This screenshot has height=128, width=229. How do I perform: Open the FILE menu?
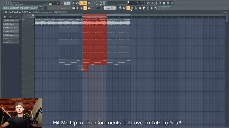(x=5, y=8)
